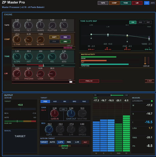The image size is (156, 157).
Task: Select the L-M band node on slope map
Action: pos(108,34)
